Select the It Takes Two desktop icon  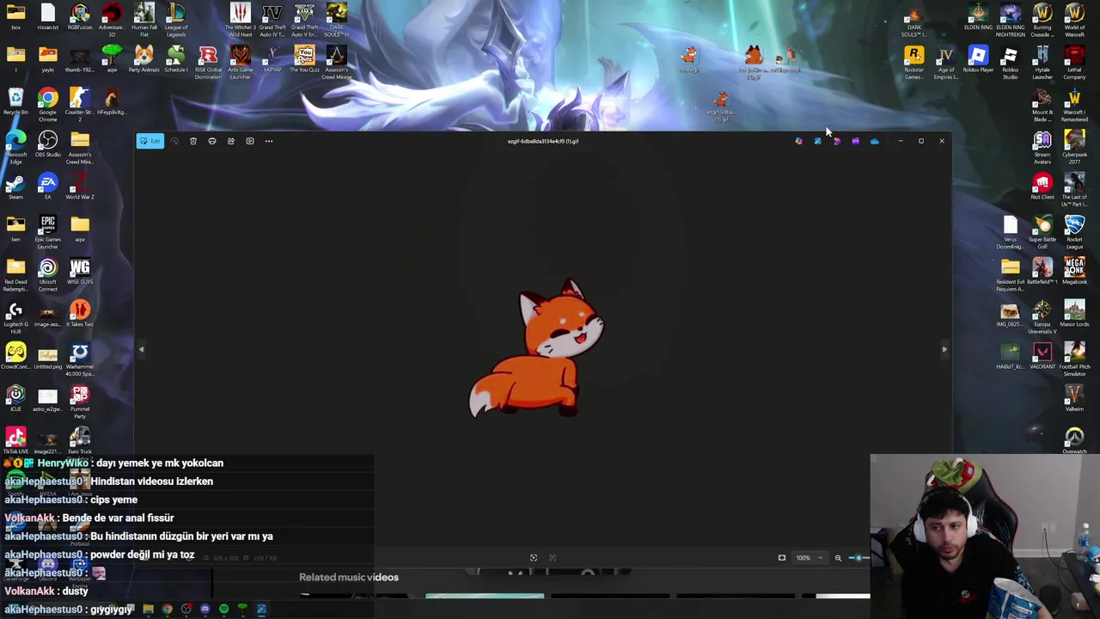click(x=80, y=313)
